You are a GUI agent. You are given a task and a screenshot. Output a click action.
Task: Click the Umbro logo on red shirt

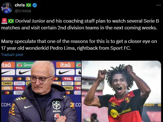point(113,104)
